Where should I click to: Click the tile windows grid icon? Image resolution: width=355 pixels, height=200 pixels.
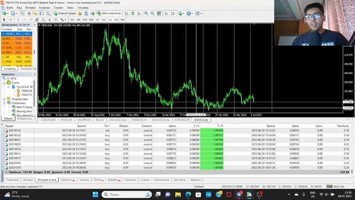159,13
